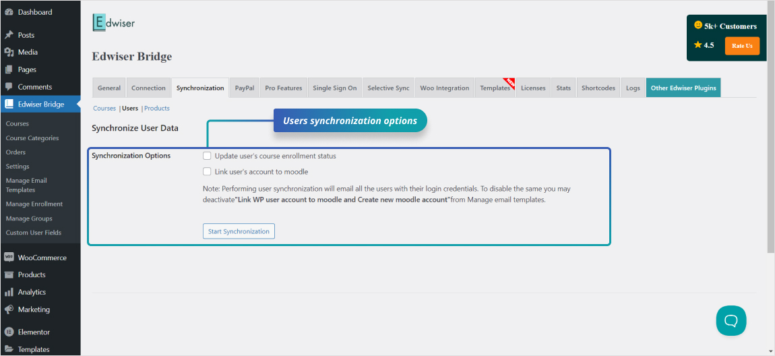Viewport: 775px width, 356px height.
Task: Click the '5k+ Customers' text
Action: tap(731, 26)
